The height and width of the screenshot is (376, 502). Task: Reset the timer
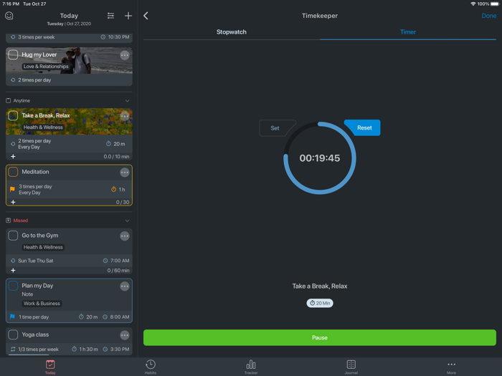pyautogui.click(x=364, y=127)
